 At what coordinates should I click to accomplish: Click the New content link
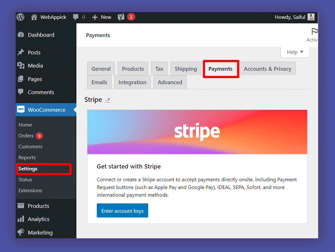[106, 17]
